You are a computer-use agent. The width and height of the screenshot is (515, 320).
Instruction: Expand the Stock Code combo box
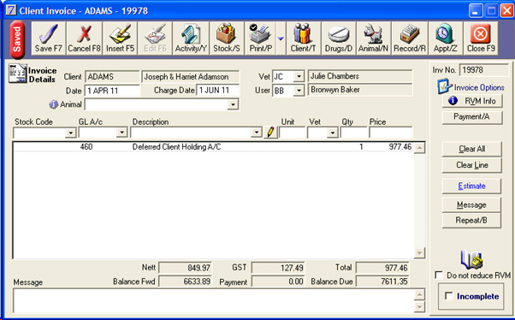point(71,133)
